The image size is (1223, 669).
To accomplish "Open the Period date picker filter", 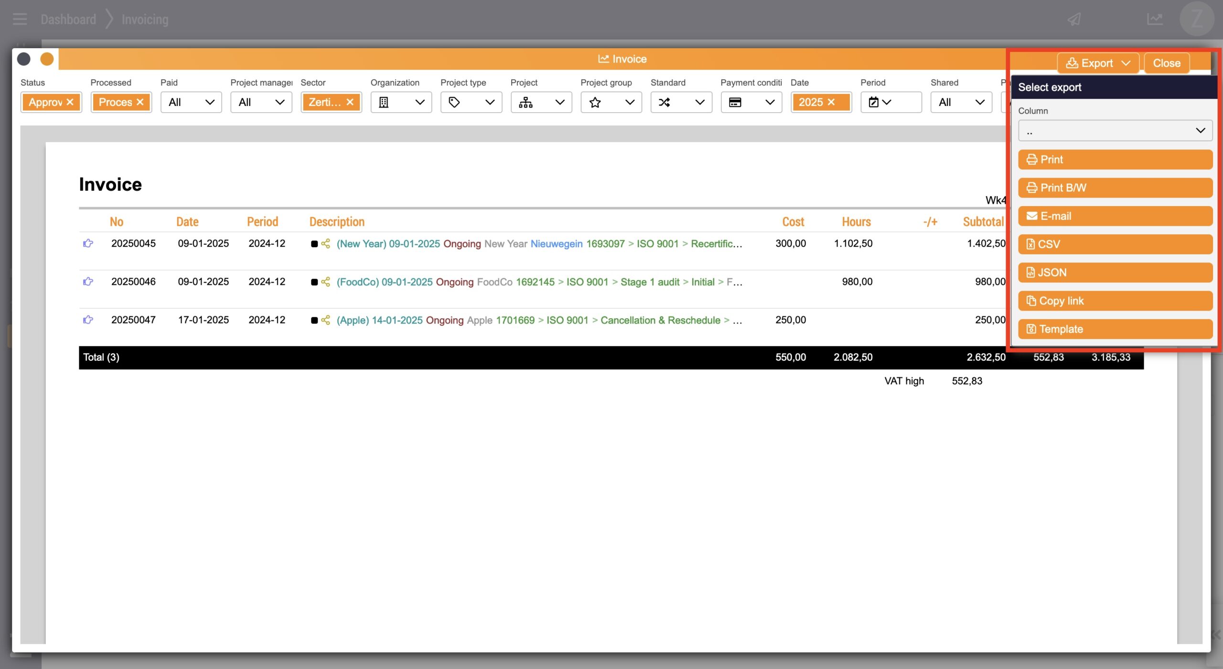I will pyautogui.click(x=880, y=102).
